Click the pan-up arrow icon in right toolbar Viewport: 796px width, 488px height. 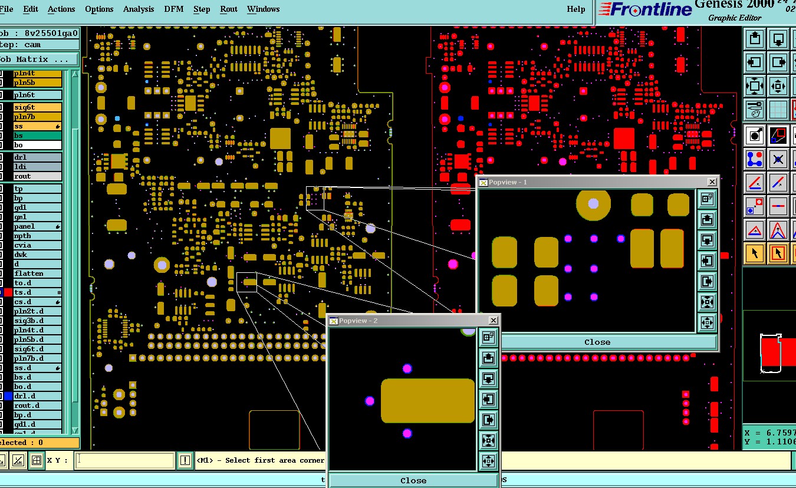pos(755,39)
